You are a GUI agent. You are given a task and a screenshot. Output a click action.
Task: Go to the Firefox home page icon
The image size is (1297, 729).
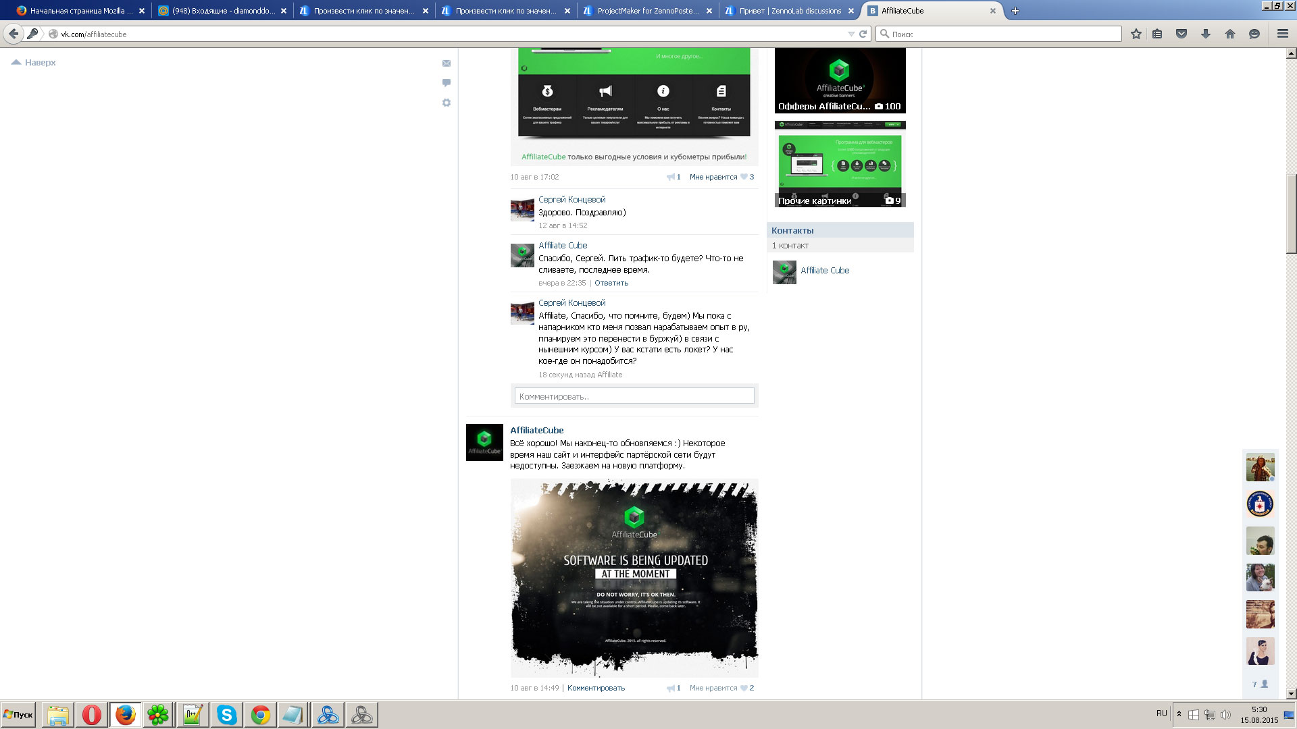click(x=1230, y=34)
